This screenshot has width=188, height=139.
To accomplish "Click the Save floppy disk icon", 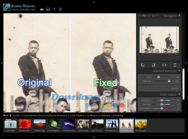I will click(x=48, y=9).
